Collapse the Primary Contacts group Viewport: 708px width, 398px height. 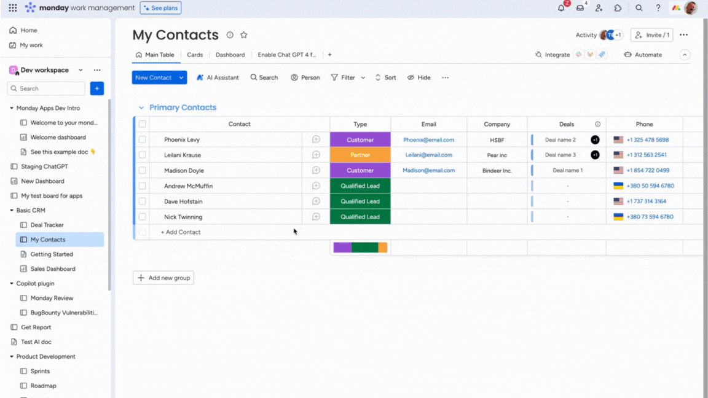[141, 107]
